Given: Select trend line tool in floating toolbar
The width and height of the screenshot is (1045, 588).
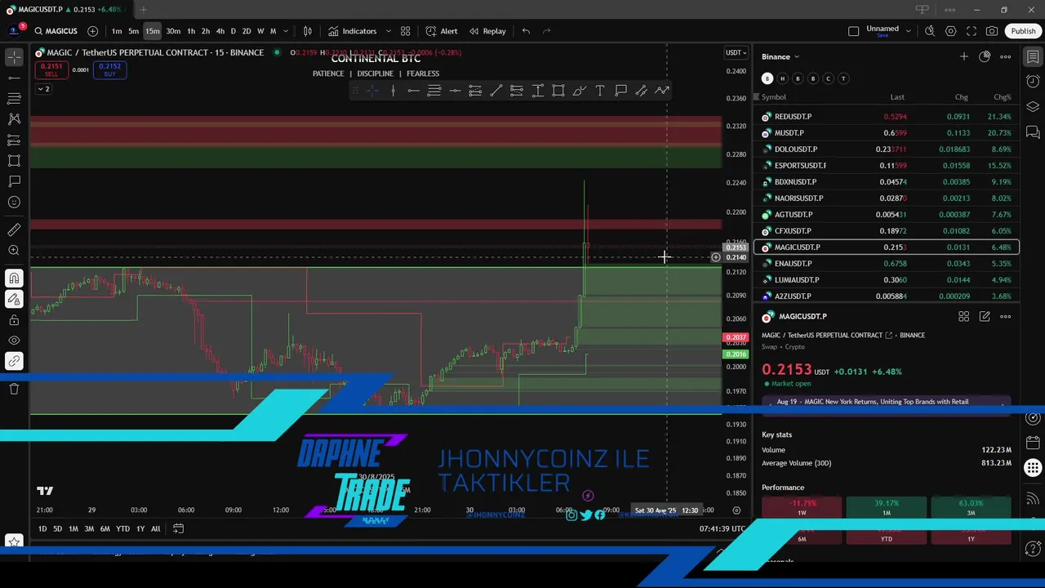Looking at the screenshot, I should pyautogui.click(x=496, y=91).
